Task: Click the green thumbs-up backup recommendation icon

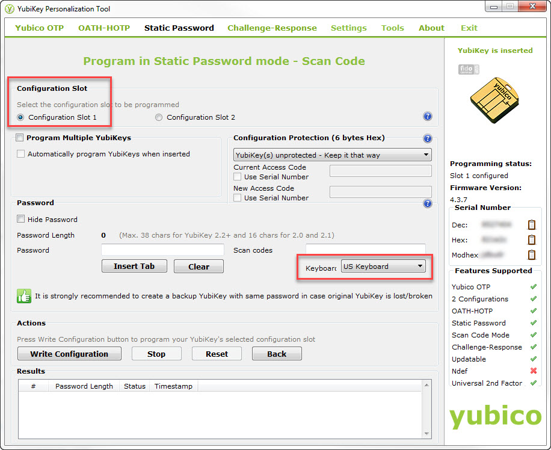Action: point(24,296)
